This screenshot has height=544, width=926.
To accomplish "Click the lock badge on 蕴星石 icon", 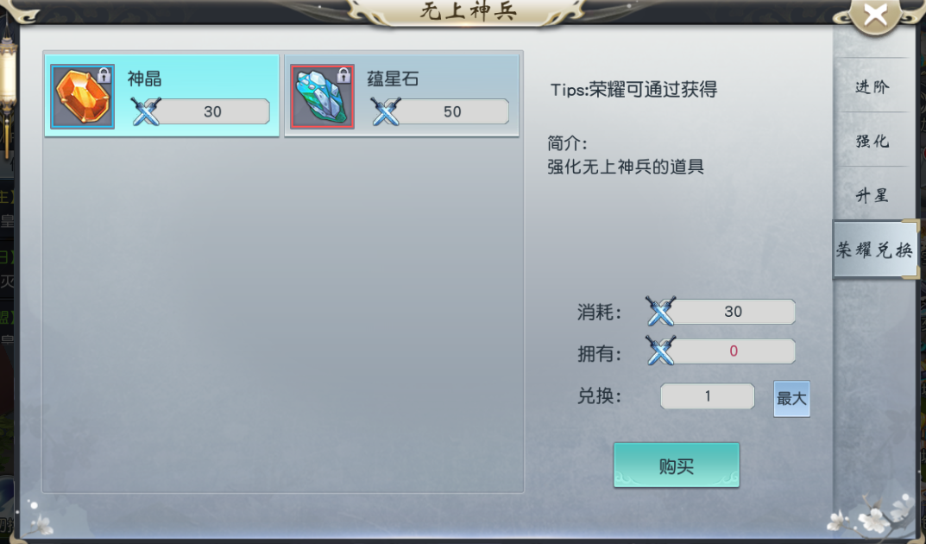I will tap(343, 76).
